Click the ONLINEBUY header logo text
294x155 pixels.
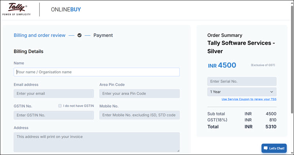(66, 9)
